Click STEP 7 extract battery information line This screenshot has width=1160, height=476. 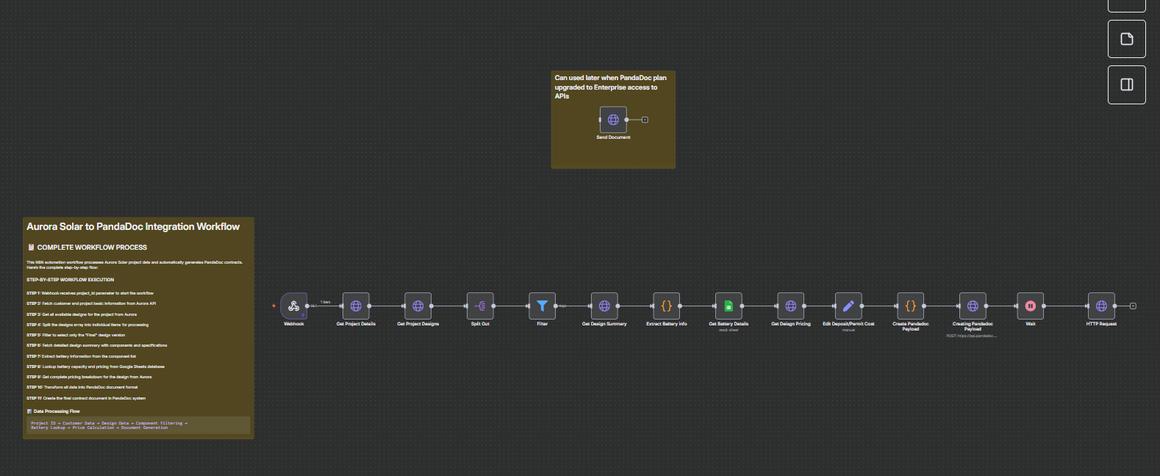point(82,356)
